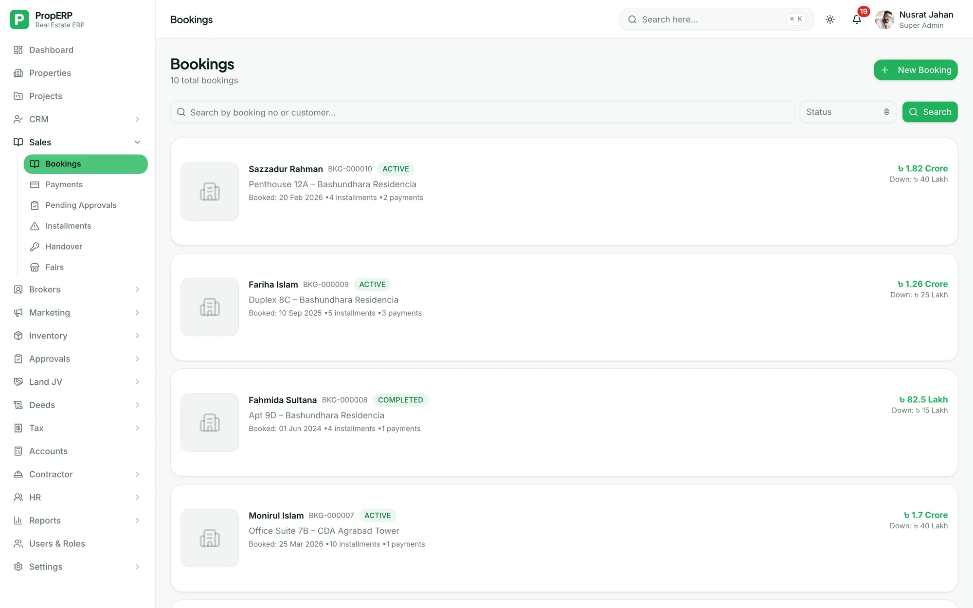Open Fariha Islam's booking

click(x=564, y=307)
